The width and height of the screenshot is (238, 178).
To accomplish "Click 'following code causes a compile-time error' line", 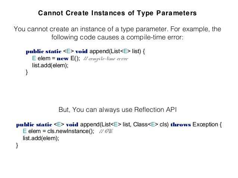I will pos(118,37).
